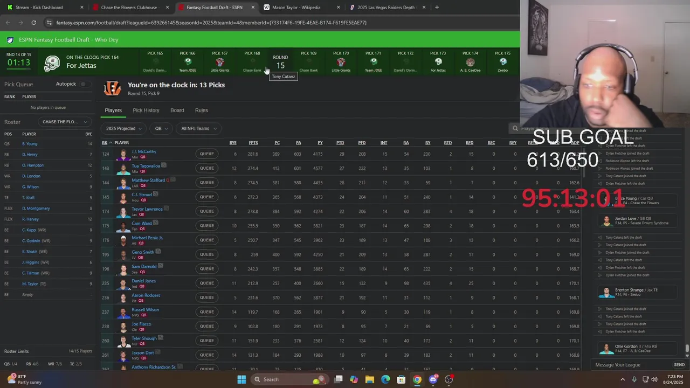Open File Explorer from the taskbar
The image size is (690, 388).
coord(370,379)
